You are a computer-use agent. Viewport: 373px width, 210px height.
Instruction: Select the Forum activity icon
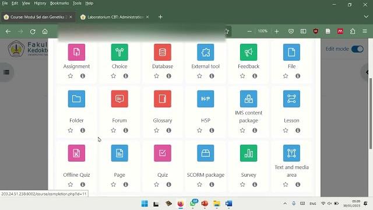point(119,99)
